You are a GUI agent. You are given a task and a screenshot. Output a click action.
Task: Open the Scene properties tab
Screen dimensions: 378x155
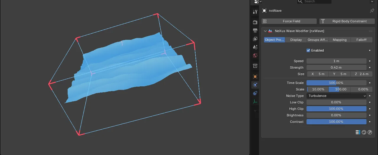pos(255,47)
